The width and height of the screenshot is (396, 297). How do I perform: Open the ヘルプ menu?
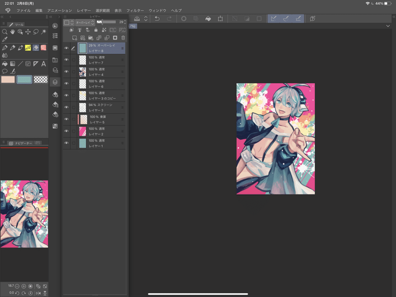[x=176, y=10]
